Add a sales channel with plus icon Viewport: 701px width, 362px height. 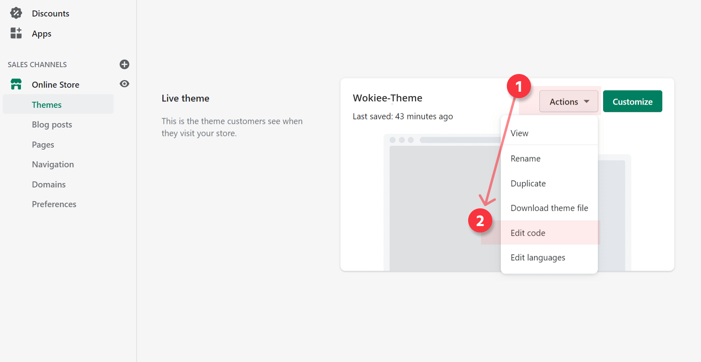point(124,64)
